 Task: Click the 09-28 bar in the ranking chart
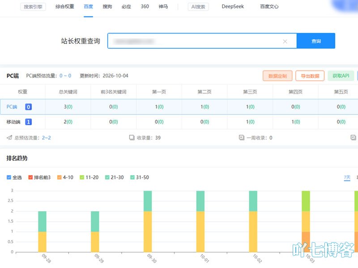[x=42, y=231]
